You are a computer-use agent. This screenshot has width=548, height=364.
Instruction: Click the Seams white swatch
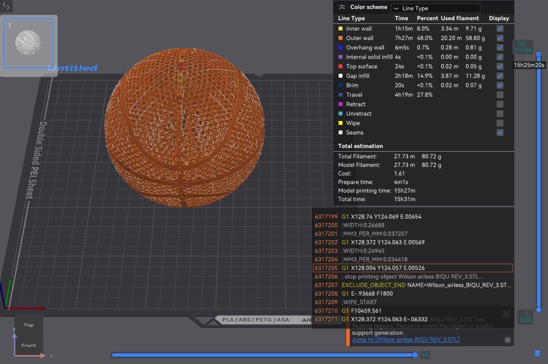(x=340, y=132)
